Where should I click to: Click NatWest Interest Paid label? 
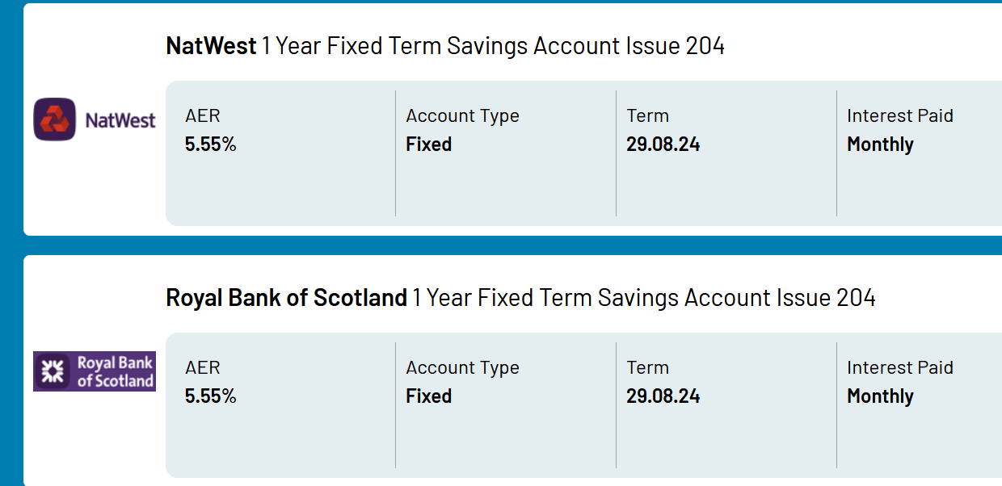pyautogui.click(x=900, y=116)
